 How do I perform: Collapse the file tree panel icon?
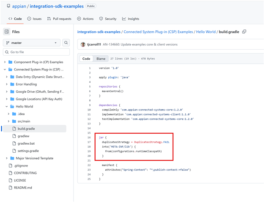[7, 32]
